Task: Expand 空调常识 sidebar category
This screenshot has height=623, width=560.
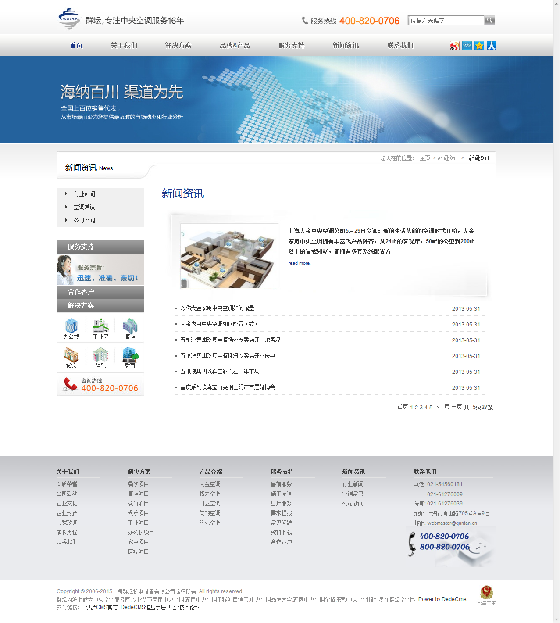Action: coord(84,207)
